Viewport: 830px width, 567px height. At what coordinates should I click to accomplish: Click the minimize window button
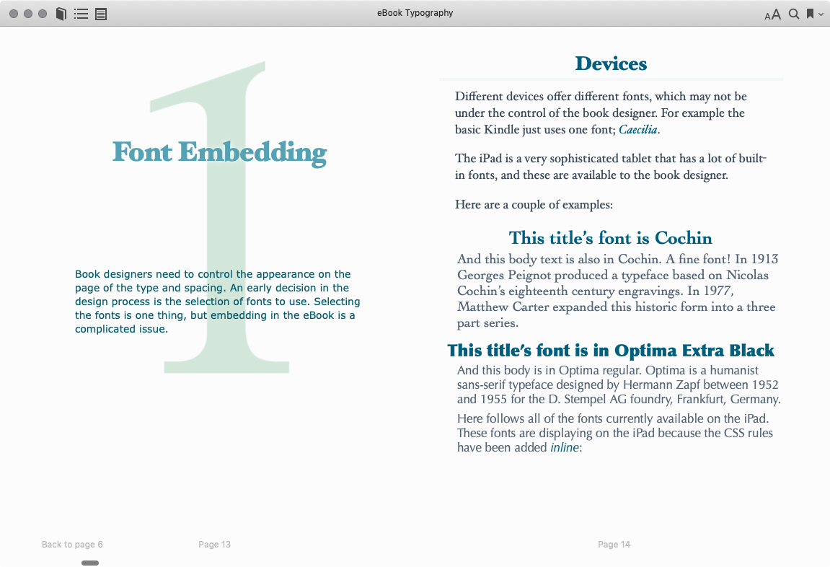[x=28, y=14]
